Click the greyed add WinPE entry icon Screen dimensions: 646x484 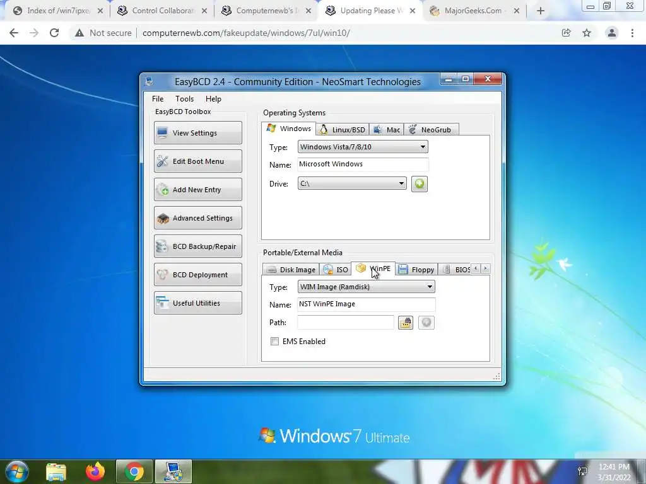426,322
